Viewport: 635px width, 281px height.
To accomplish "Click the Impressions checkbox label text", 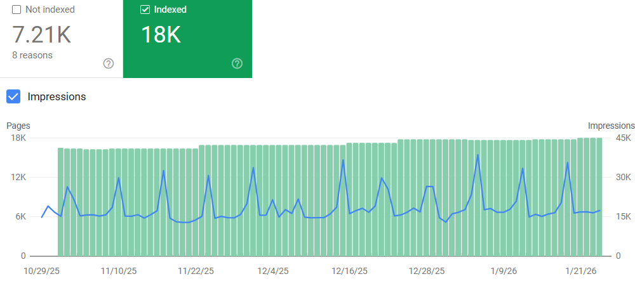I will (57, 97).
